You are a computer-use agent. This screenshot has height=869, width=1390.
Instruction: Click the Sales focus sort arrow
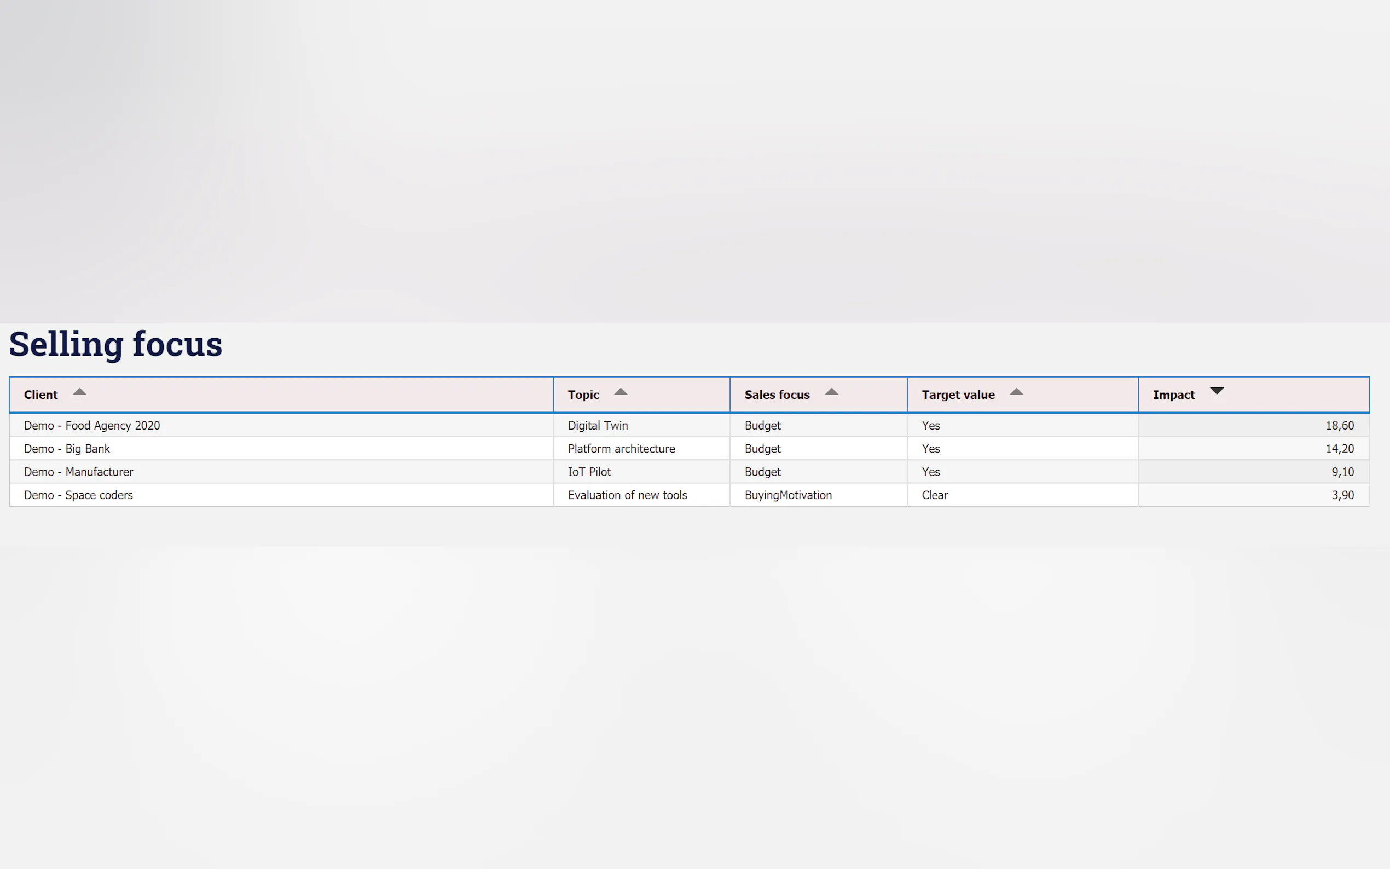click(831, 392)
